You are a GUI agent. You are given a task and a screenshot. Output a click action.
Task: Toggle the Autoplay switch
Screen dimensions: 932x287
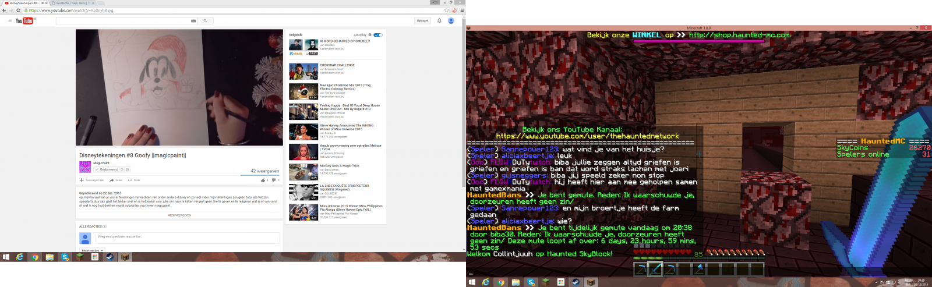[377, 35]
